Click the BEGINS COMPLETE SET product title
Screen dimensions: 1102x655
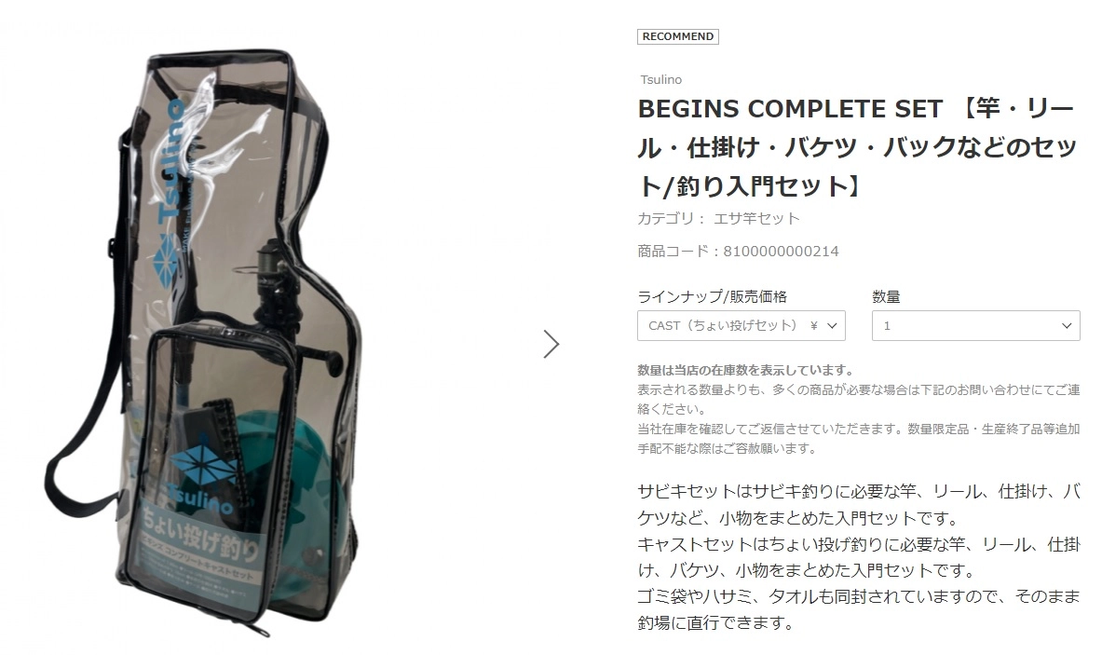click(857, 147)
